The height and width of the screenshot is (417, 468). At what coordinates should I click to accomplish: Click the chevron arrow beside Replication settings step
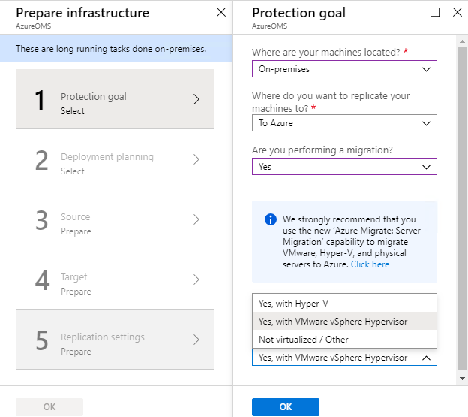coord(196,340)
